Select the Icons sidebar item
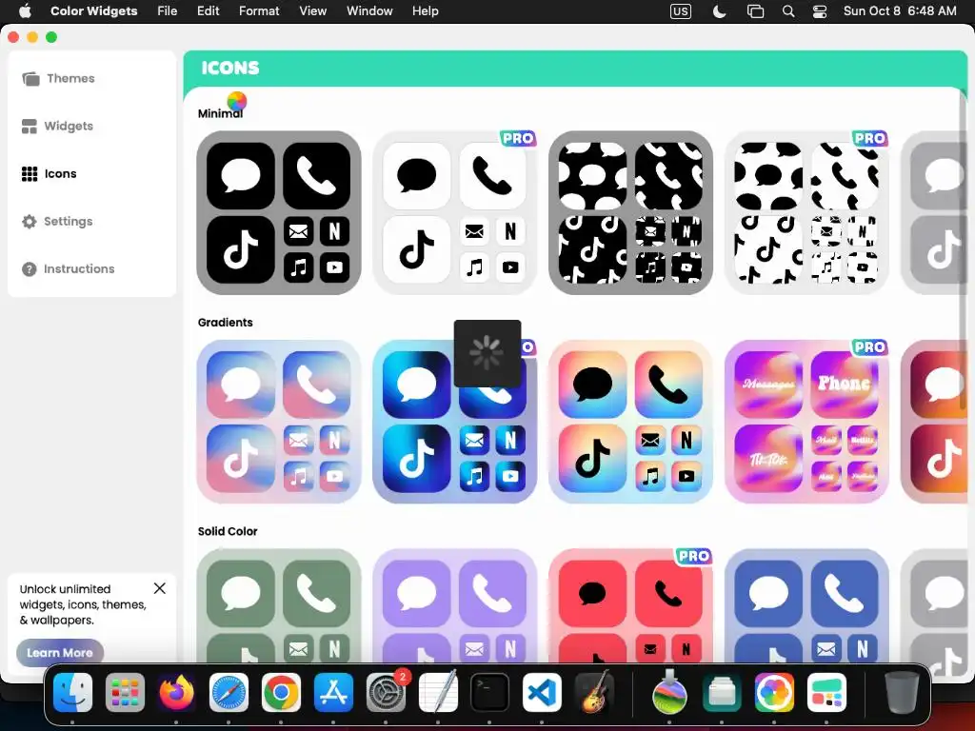The image size is (975, 731). tap(50, 174)
